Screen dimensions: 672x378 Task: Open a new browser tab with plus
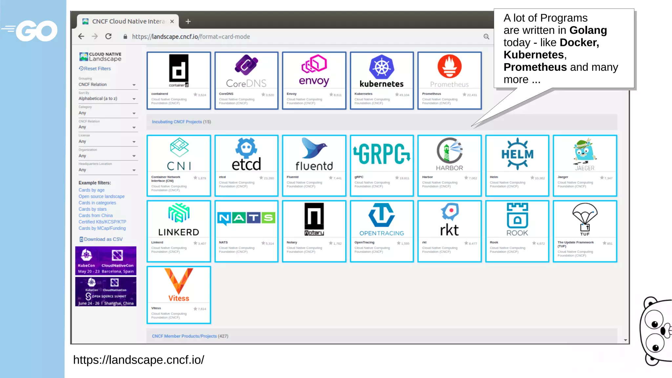188,21
